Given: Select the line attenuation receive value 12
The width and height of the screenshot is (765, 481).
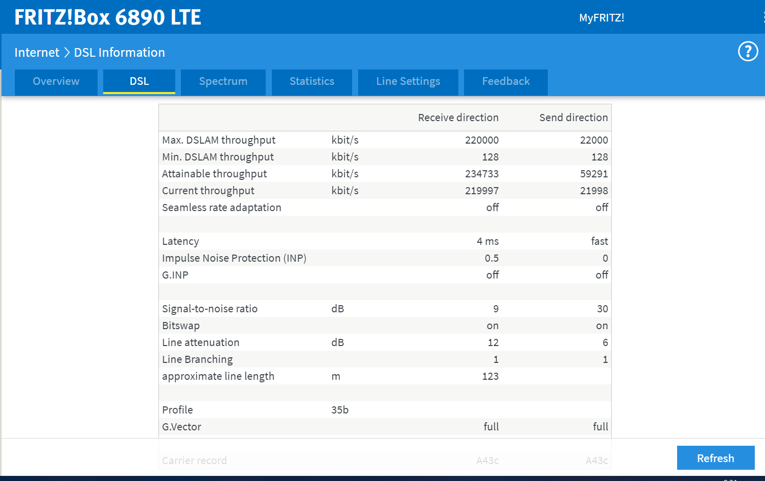Looking at the screenshot, I should 493,342.
